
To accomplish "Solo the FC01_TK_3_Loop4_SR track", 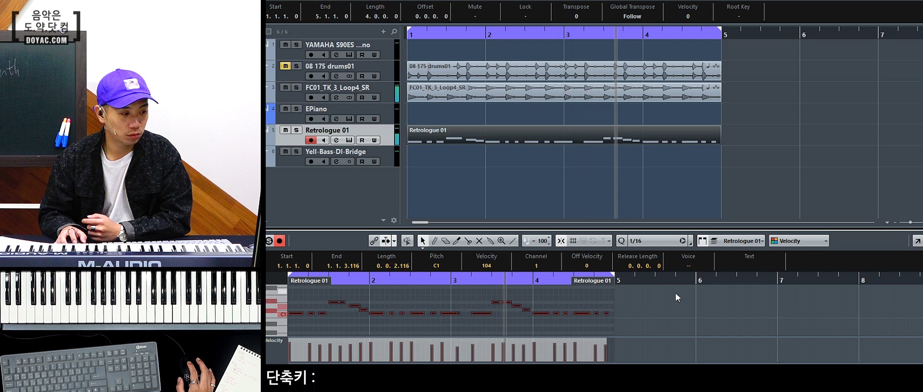I will point(296,87).
